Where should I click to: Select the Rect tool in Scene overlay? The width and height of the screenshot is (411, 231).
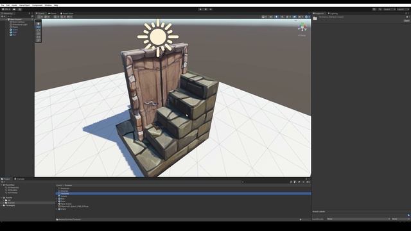39,37
